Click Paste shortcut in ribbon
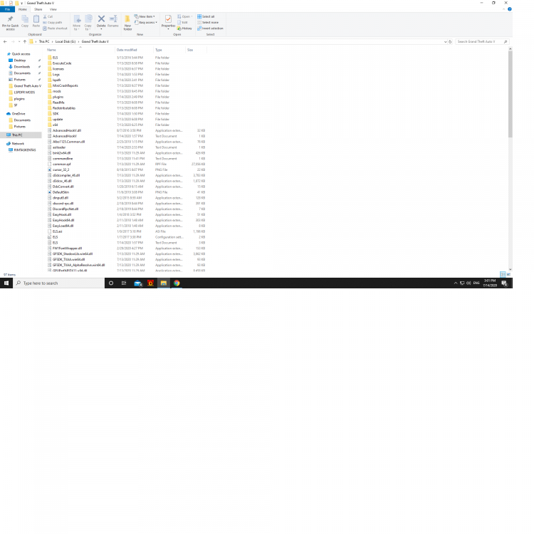Image resolution: width=534 pixels, height=534 pixels. coord(55,28)
